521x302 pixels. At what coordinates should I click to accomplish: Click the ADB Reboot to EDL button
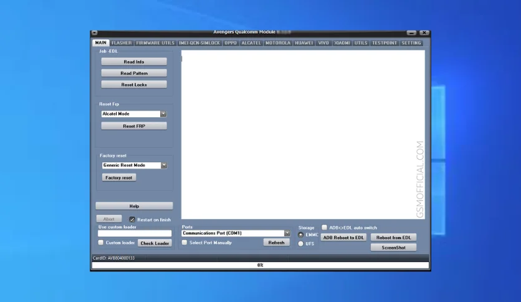(343, 238)
